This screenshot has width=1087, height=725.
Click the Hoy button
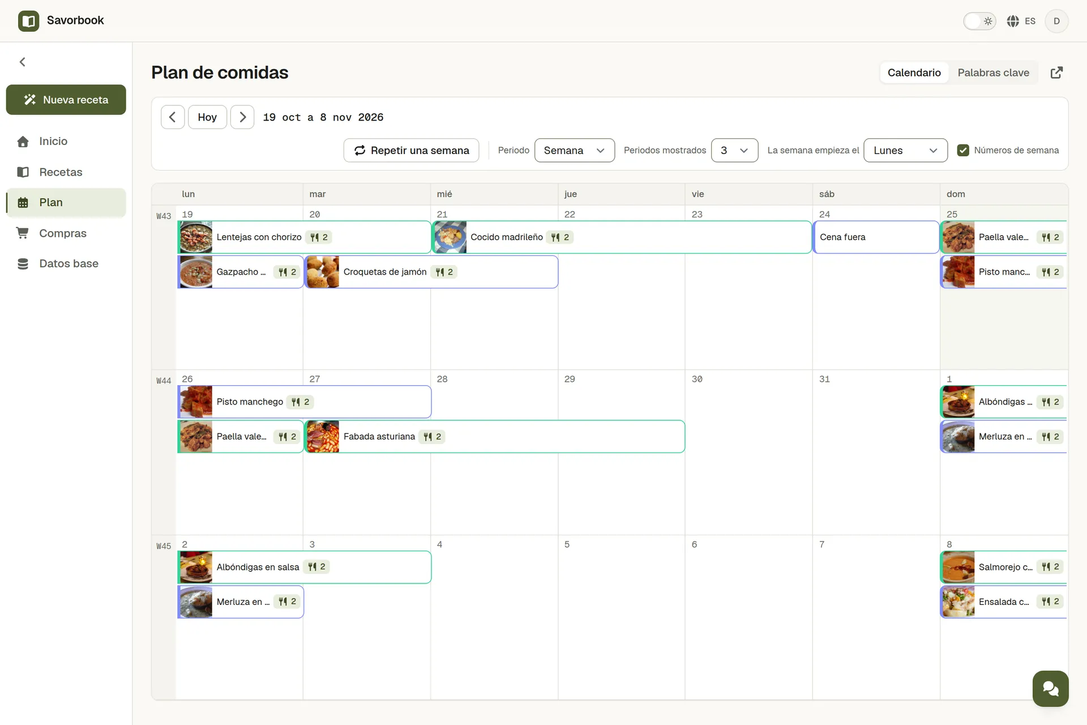click(207, 117)
